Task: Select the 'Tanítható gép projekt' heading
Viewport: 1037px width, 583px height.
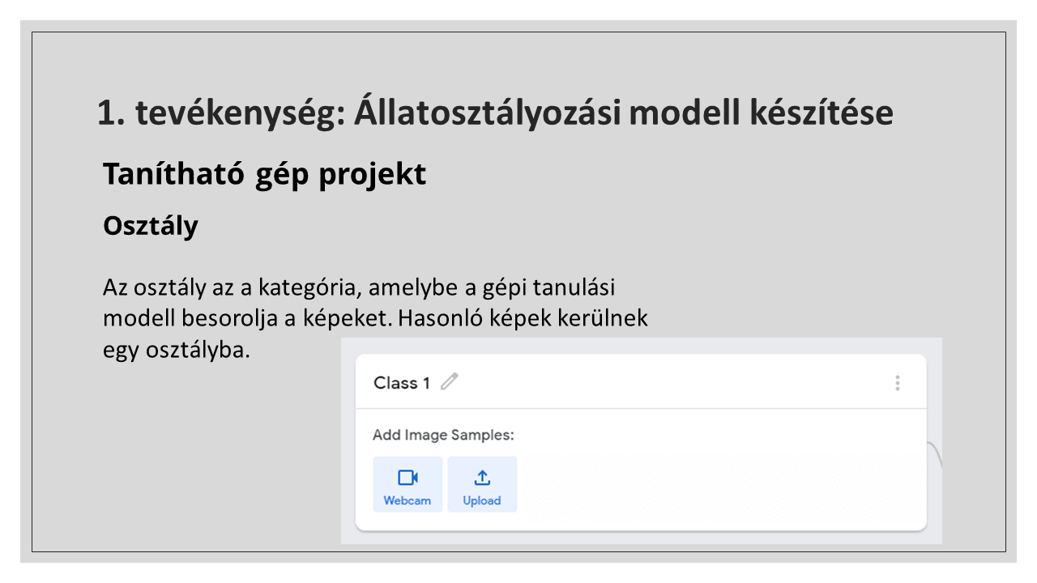Action: (x=264, y=173)
